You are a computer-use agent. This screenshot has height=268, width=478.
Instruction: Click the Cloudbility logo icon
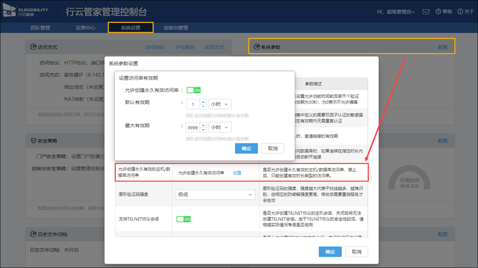pyautogui.click(x=9, y=11)
